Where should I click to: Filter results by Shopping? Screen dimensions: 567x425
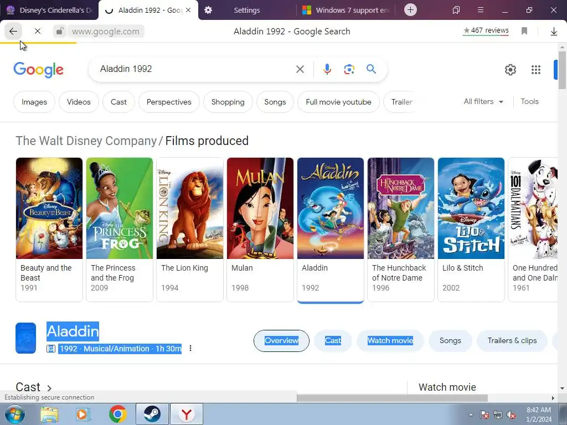(x=228, y=102)
